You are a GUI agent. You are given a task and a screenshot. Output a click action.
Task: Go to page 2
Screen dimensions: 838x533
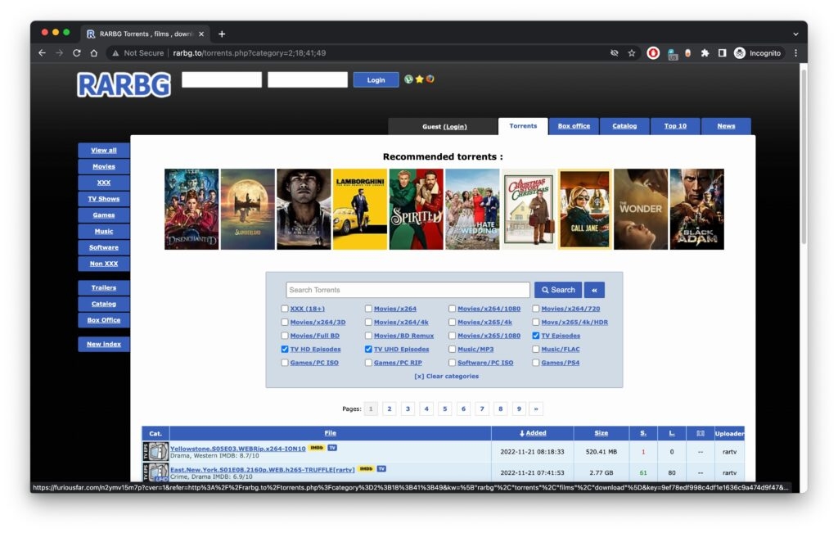pyautogui.click(x=389, y=409)
